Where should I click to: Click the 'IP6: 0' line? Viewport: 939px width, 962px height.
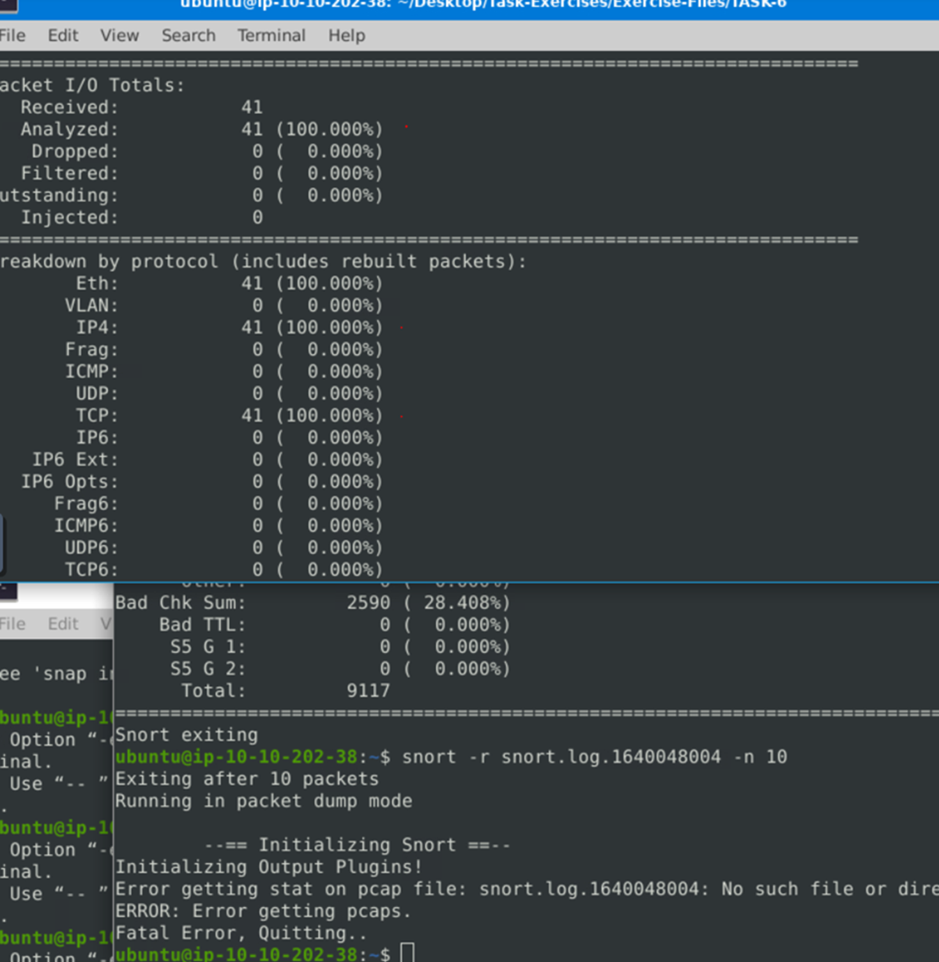[229, 438]
